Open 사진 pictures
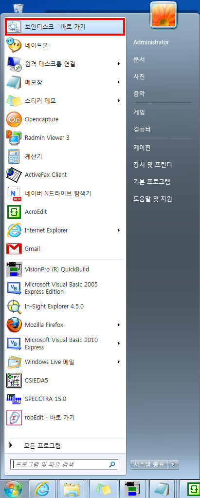 pyautogui.click(x=139, y=77)
